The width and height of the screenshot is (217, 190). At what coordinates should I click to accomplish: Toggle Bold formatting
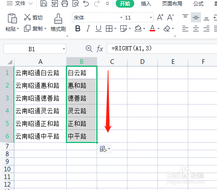point(78,29)
